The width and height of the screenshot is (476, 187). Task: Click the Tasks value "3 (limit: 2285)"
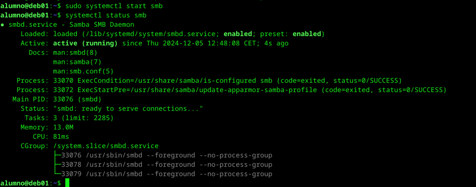click(83, 118)
